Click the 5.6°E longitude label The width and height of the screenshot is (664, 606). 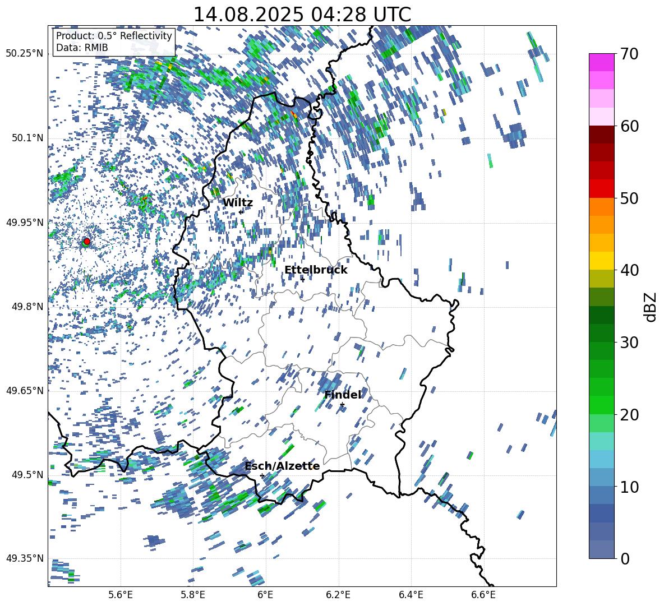point(120,595)
